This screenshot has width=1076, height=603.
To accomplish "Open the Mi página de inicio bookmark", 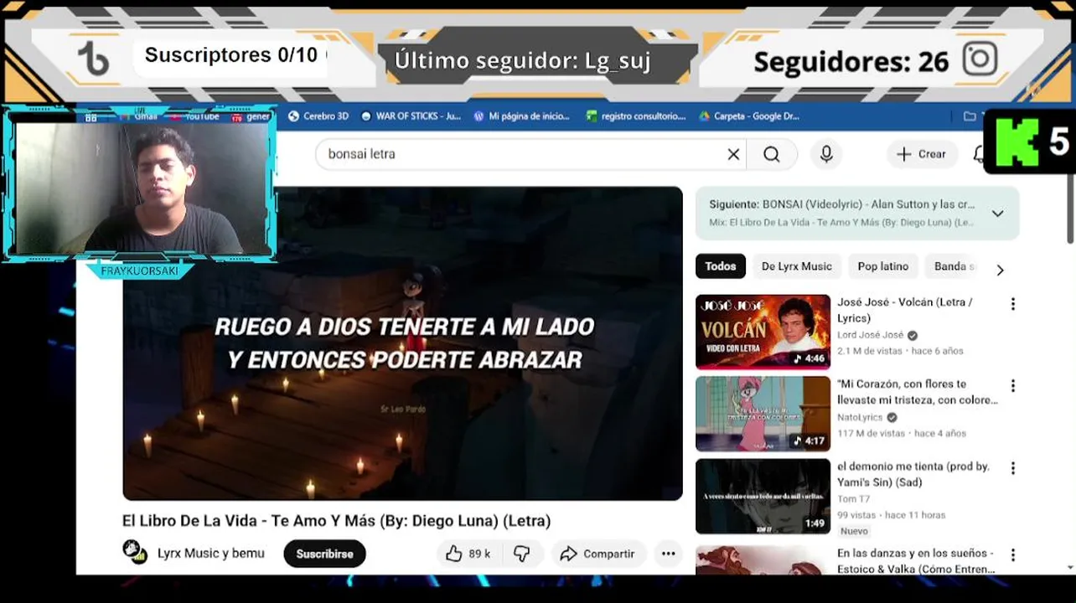I will pyautogui.click(x=521, y=116).
